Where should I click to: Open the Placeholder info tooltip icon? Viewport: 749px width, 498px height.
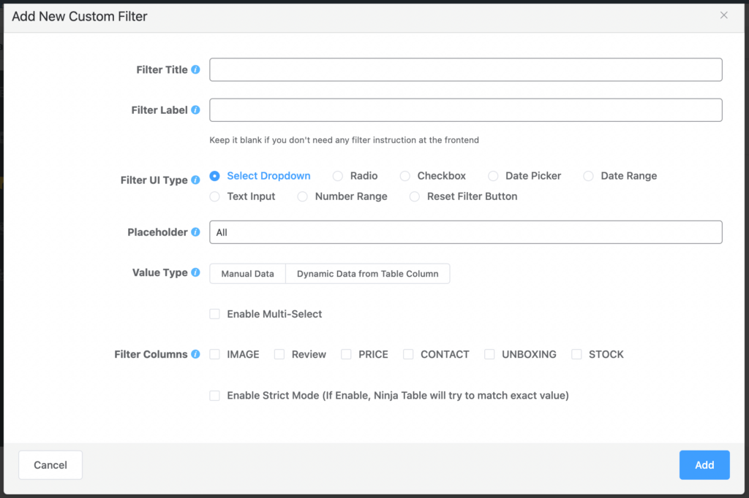196,231
